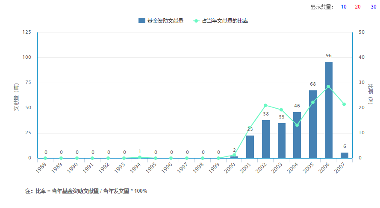Select the ratio line point for 2004
The width and height of the screenshot is (380, 208).
coord(297,125)
